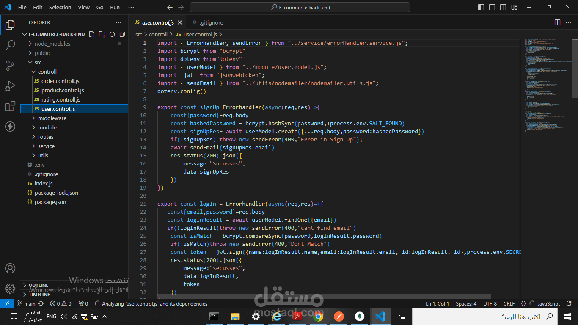Click the New File icon in Explorer
Image resolution: width=578 pixels, height=325 pixels.
point(92,34)
